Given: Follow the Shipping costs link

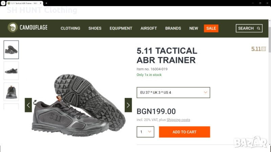Looking at the screenshot, I should [x=178, y=120].
